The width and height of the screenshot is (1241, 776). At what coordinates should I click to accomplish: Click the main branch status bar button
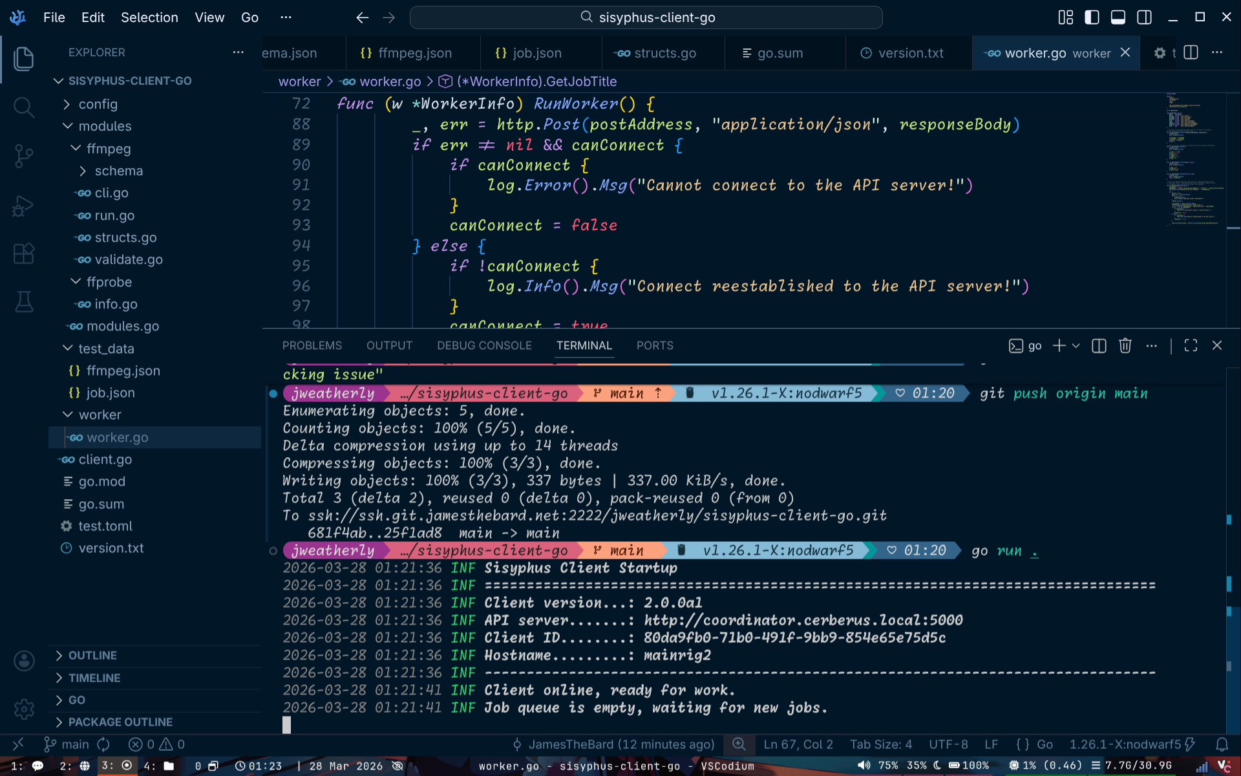click(67, 744)
